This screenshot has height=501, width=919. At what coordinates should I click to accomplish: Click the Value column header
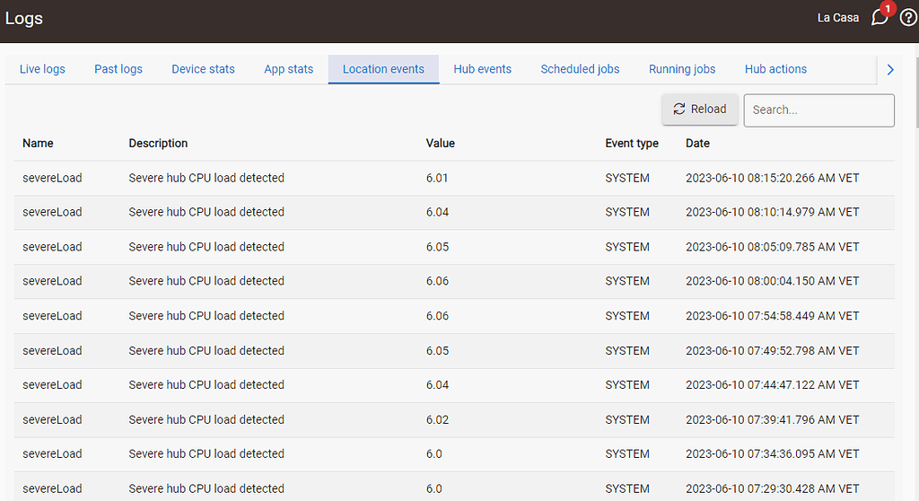pyautogui.click(x=440, y=144)
